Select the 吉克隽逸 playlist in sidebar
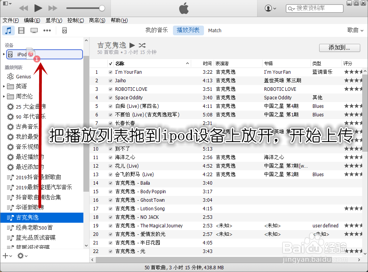This screenshot has width=368, height=272. click(x=42, y=218)
